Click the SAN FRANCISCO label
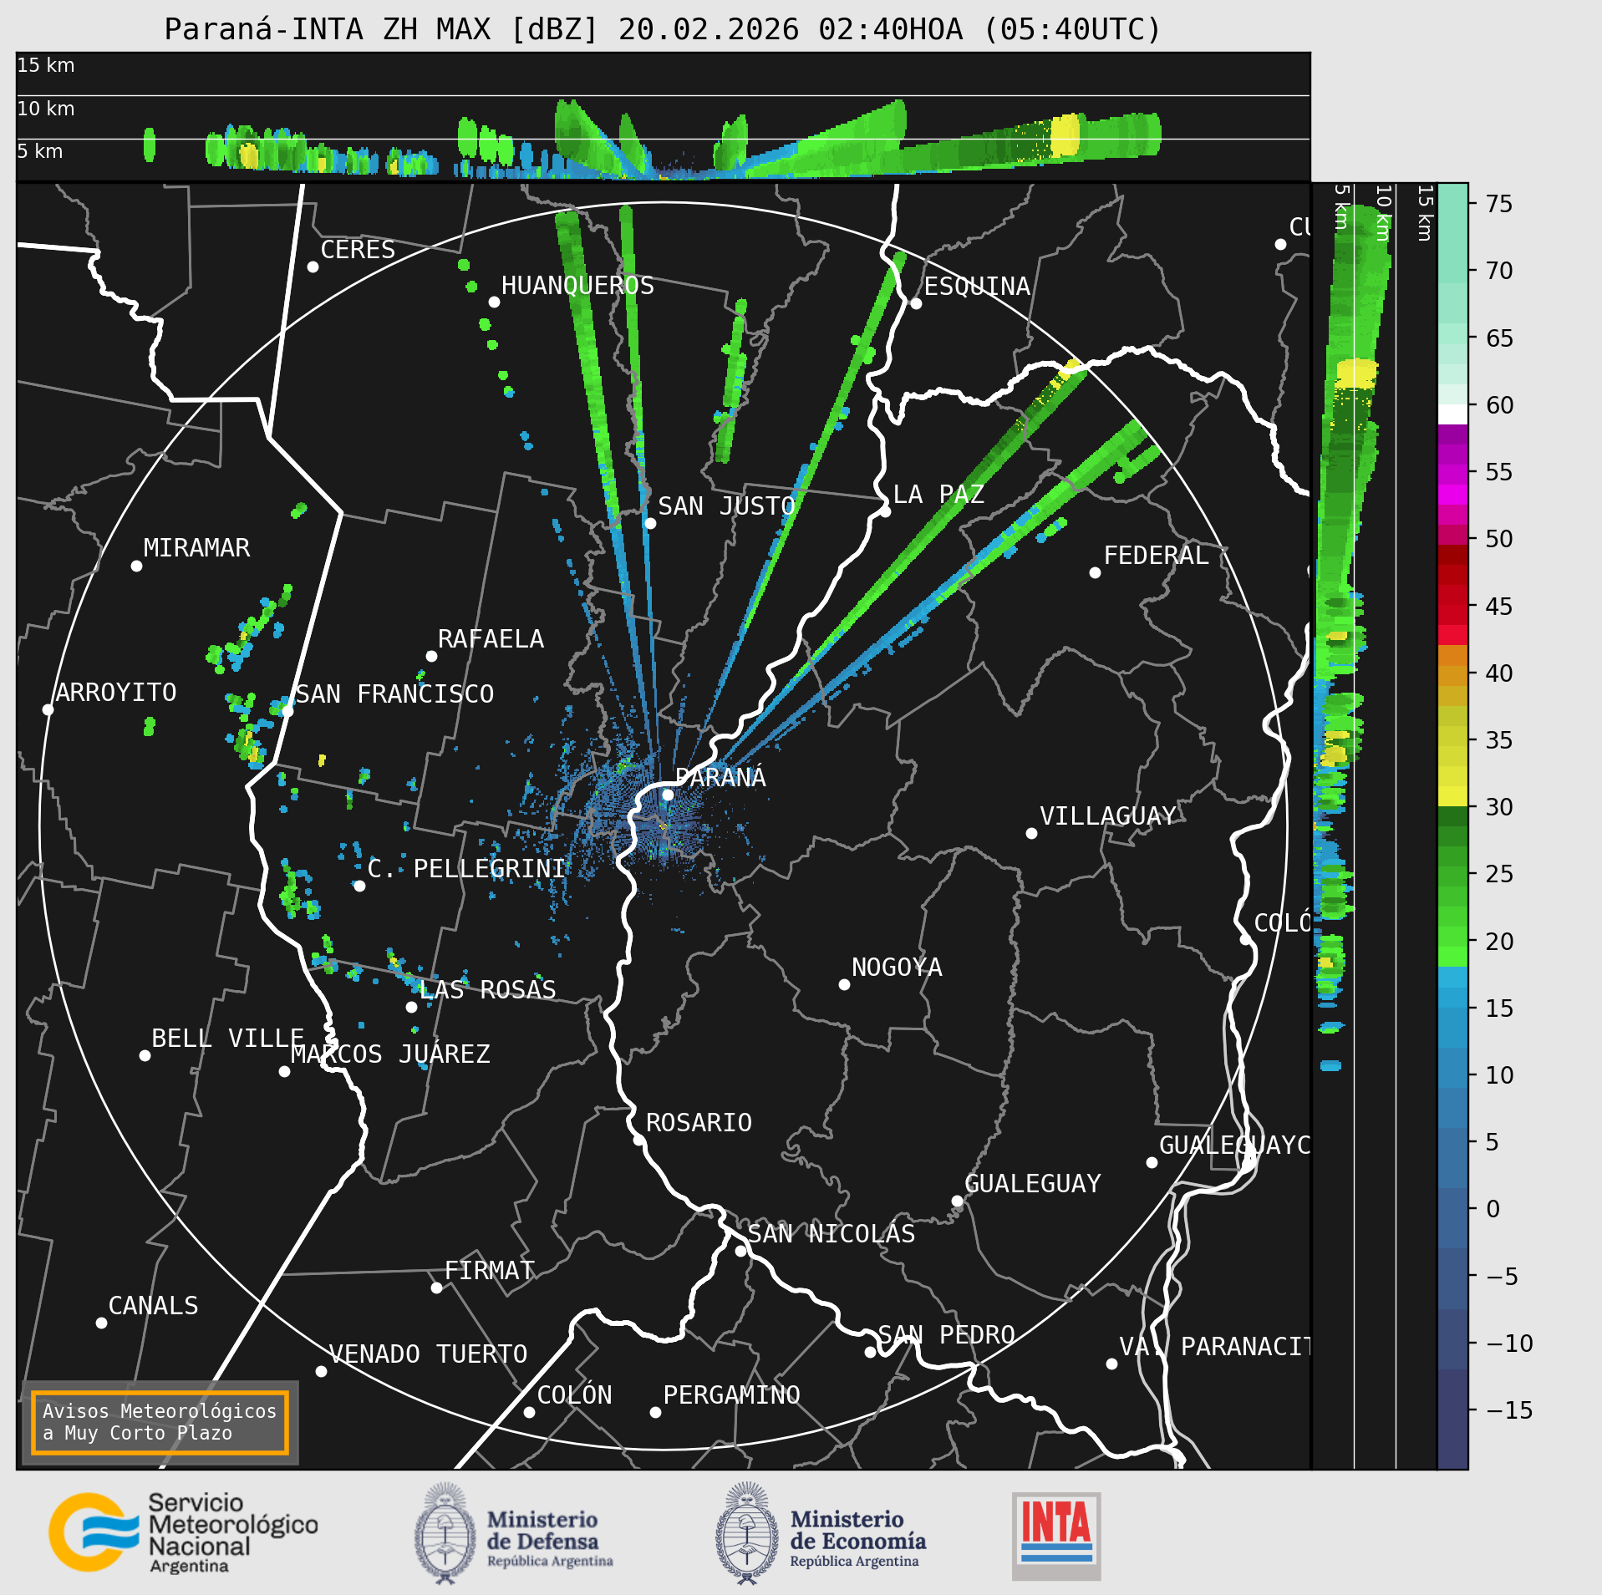This screenshot has width=1602, height=1595. (394, 693)
